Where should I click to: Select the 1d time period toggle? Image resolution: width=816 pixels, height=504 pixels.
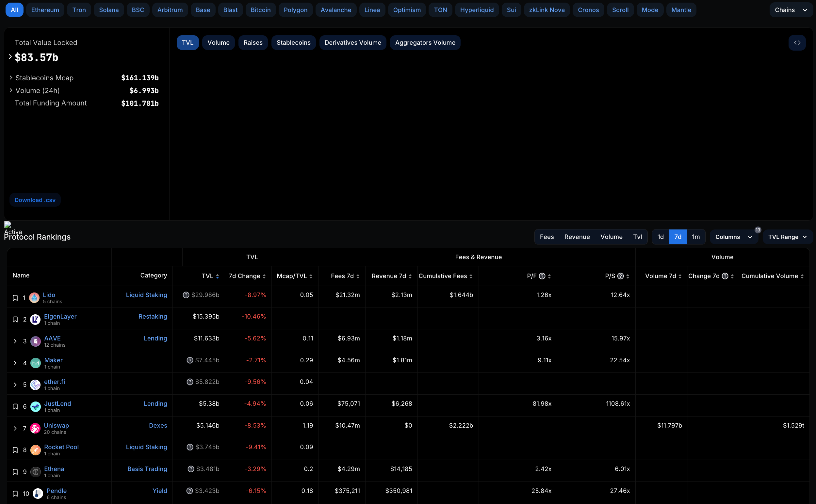(660, 237)
